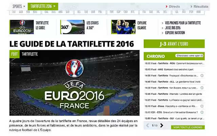Go to next chrono page arrow
Image resolution: width=217 pixels, height=136 pixels.
[161, 125]
